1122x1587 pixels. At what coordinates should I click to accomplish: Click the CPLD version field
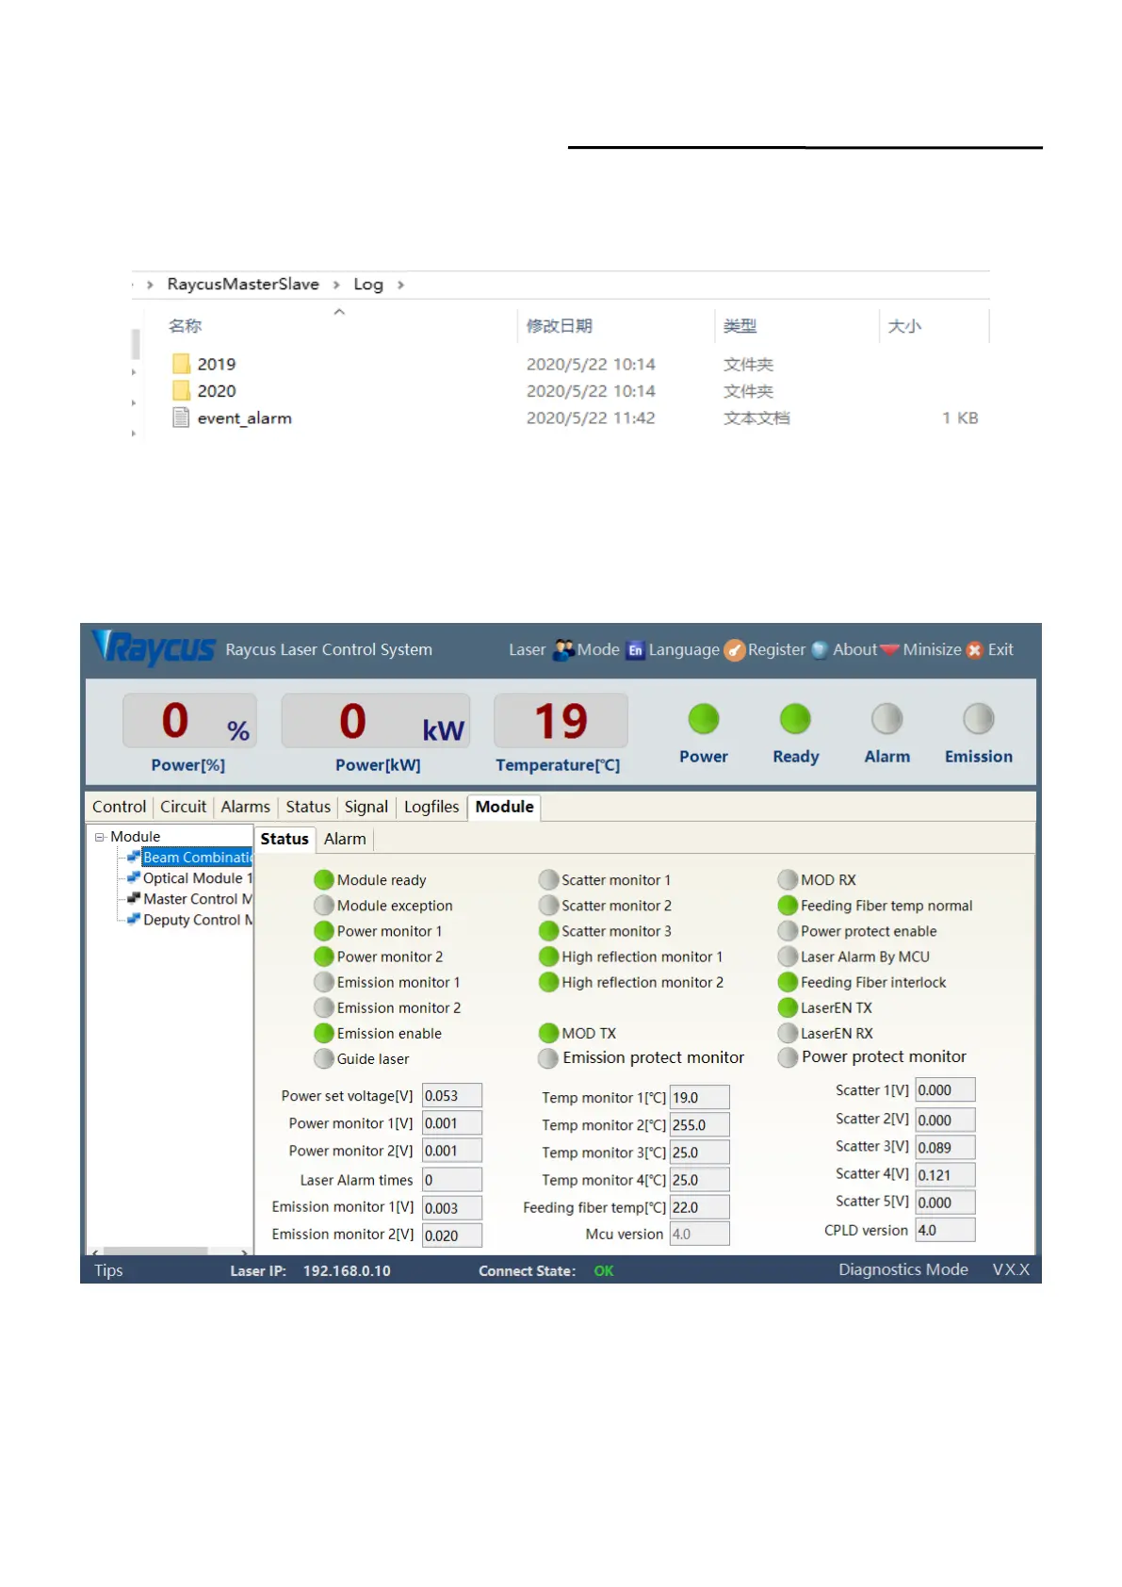[x=945, y=1230]
